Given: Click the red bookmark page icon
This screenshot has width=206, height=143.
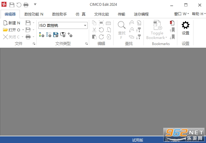Looking at the screenshot, I should [x=172, y=23].
